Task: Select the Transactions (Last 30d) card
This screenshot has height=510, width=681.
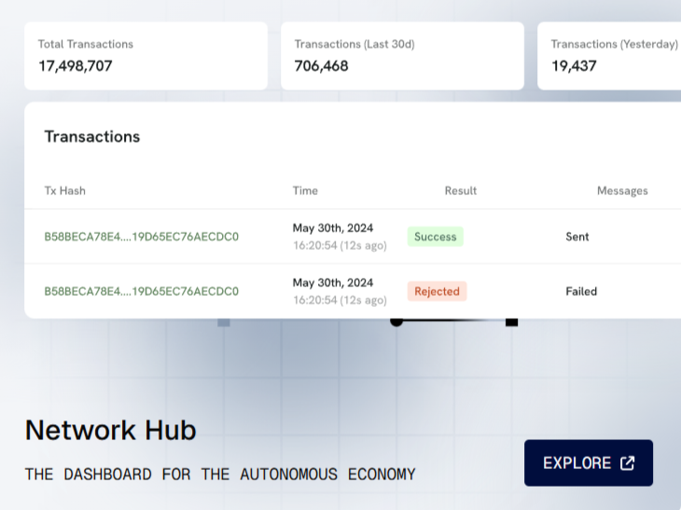Action: click(x=403, y=56)
